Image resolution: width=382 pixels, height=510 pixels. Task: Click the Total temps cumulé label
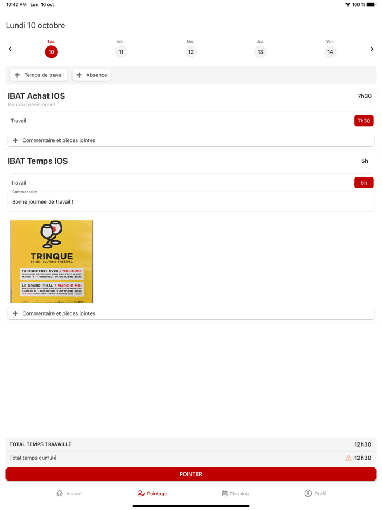(33, 458)
